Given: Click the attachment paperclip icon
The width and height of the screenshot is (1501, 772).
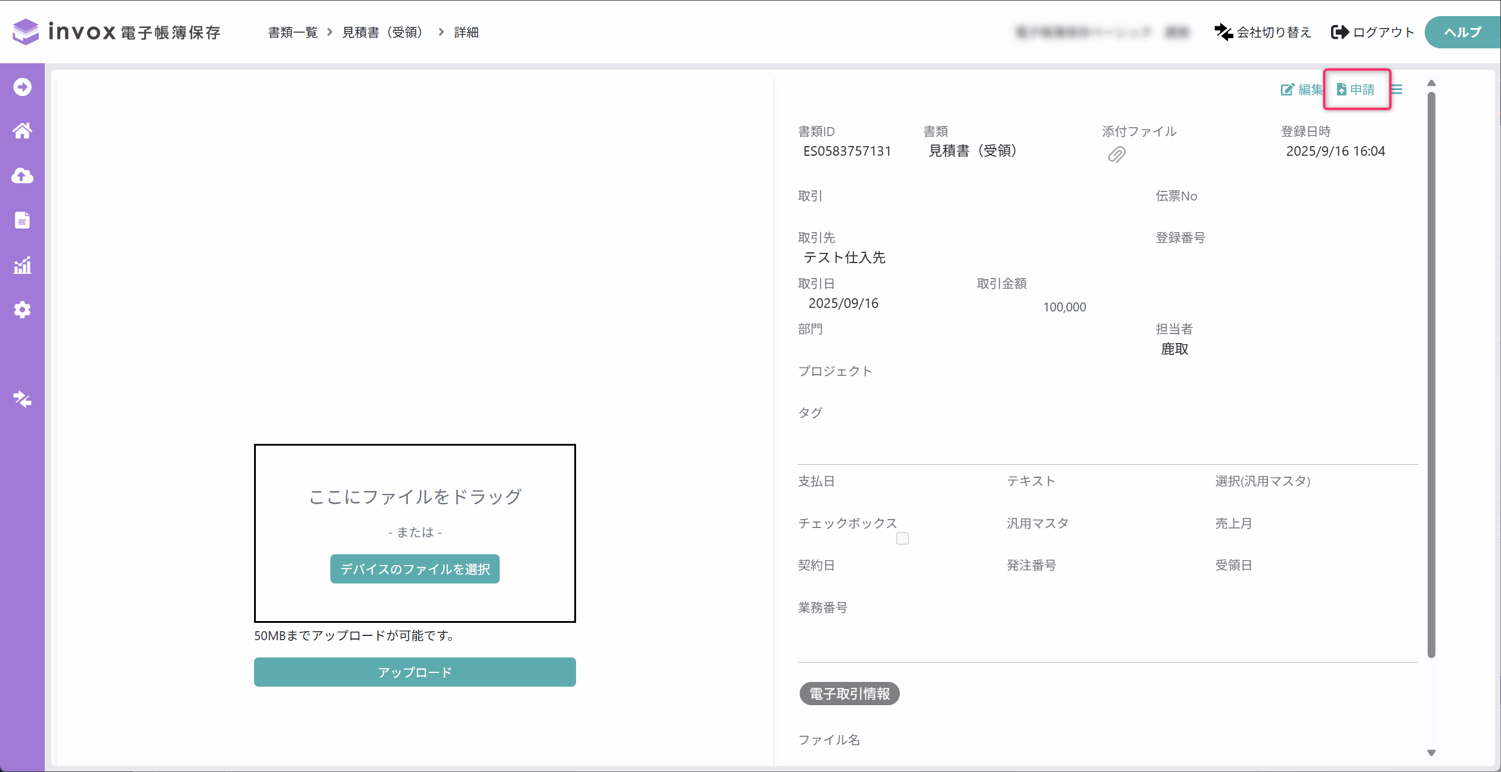Looking at the screenshot, I should [1116, 155].
